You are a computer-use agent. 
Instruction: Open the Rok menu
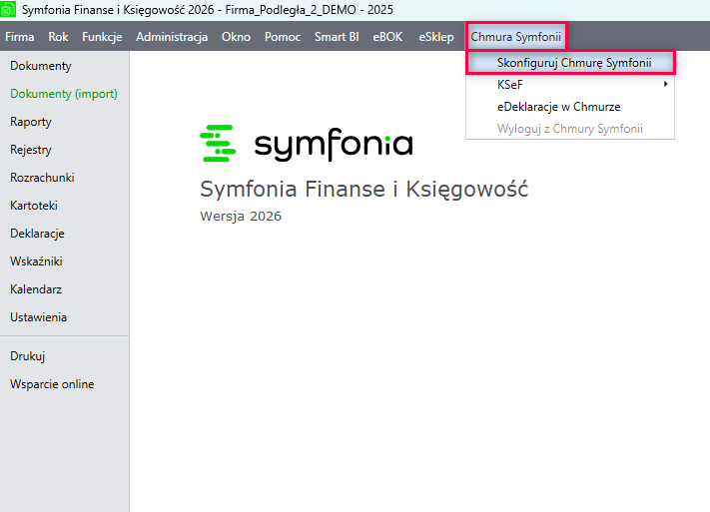coord(58,37)
